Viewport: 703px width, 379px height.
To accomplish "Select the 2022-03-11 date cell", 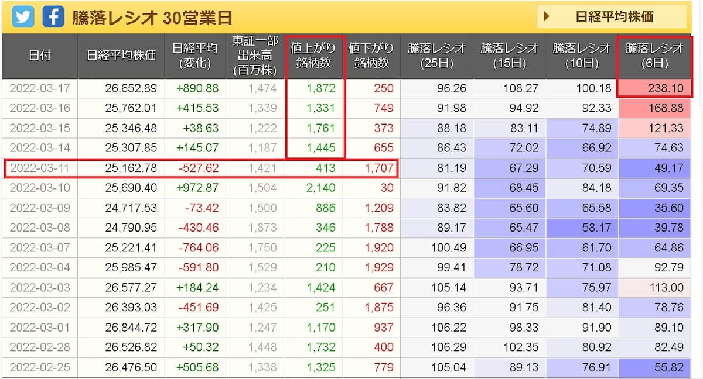I will coord(40,168).
